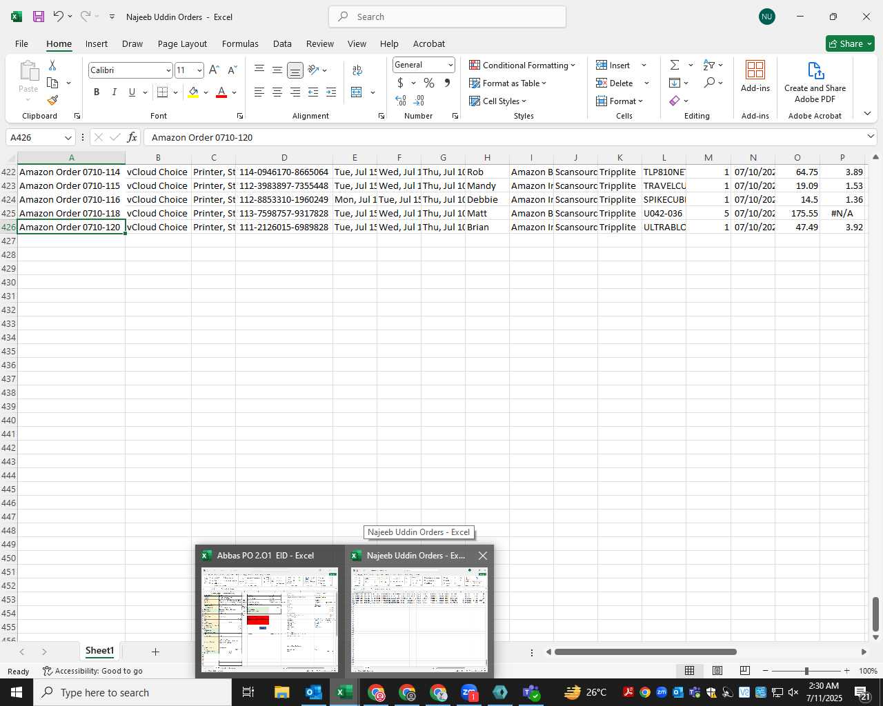
Task: Apply Accounting dollar number format
Action: pyautogui.click(x=400, y=83)
